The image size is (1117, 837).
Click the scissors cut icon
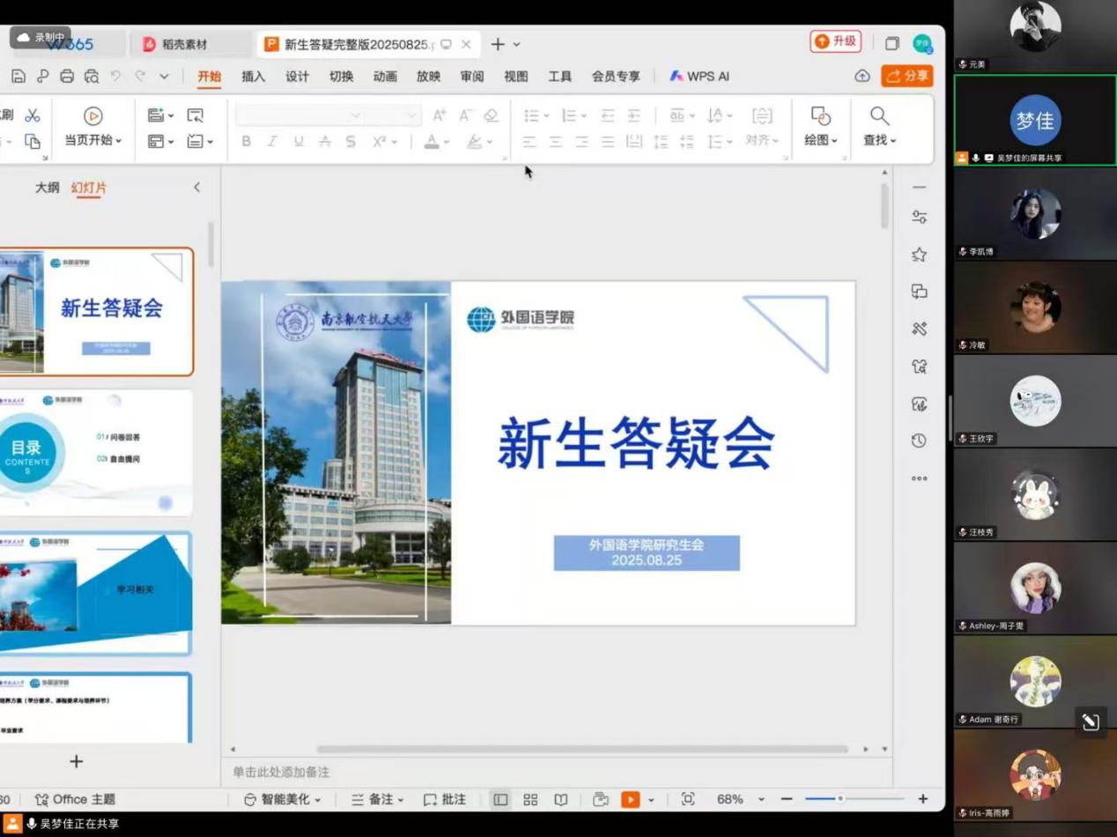33,115
